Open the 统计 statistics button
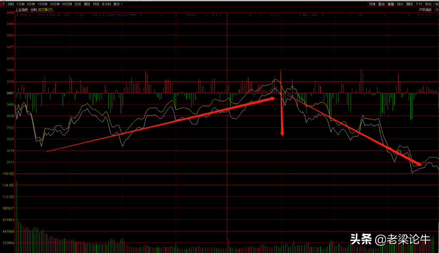The width and height of the screenshot is (439, 253). (400, 4)
